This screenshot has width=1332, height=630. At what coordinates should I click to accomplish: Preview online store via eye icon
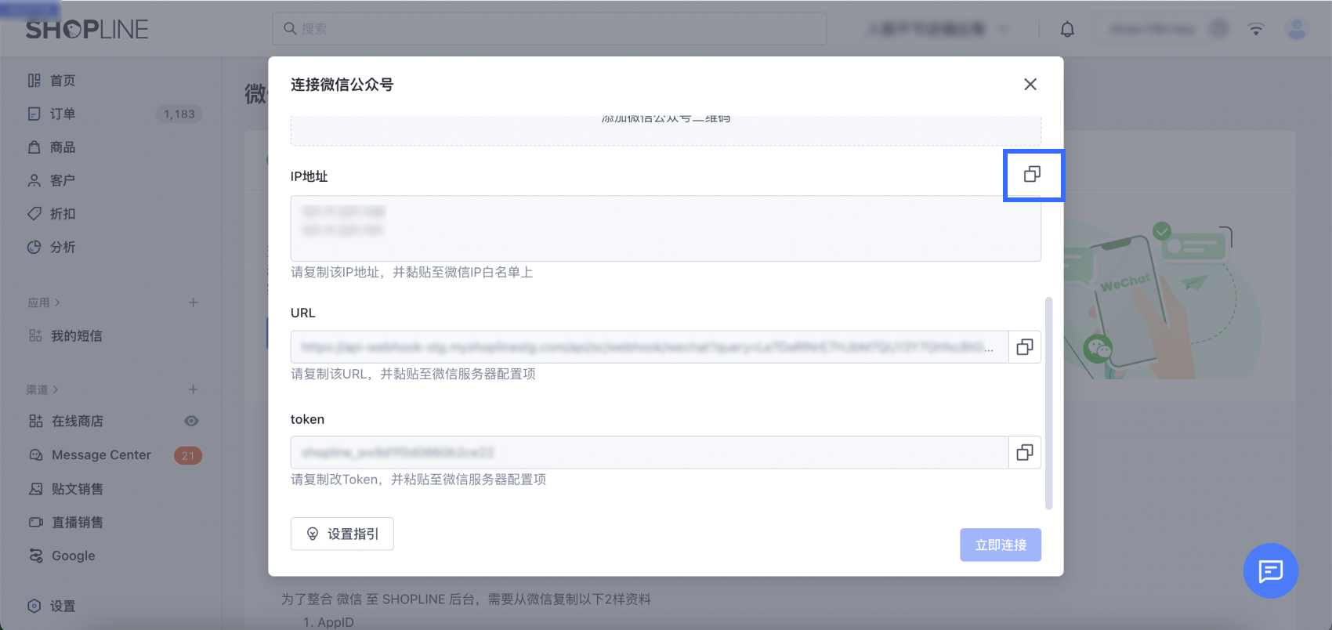point(191,422)
